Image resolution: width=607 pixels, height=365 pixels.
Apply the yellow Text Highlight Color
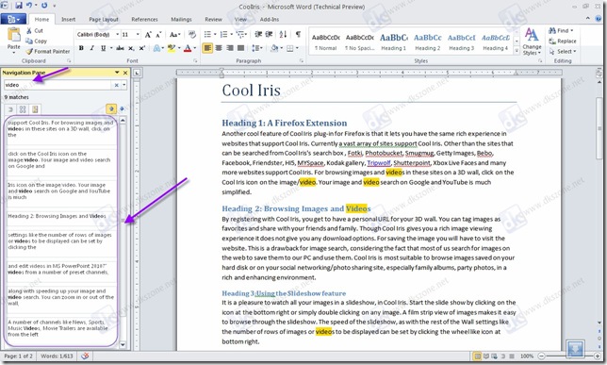pos(172,48)
